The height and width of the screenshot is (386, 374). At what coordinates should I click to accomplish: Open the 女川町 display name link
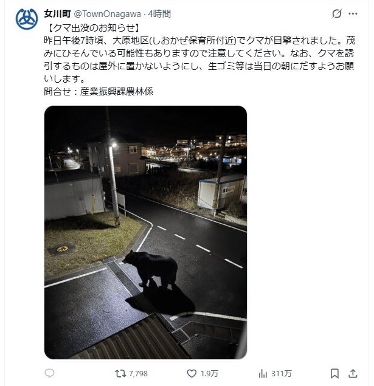tap(58, 14)
